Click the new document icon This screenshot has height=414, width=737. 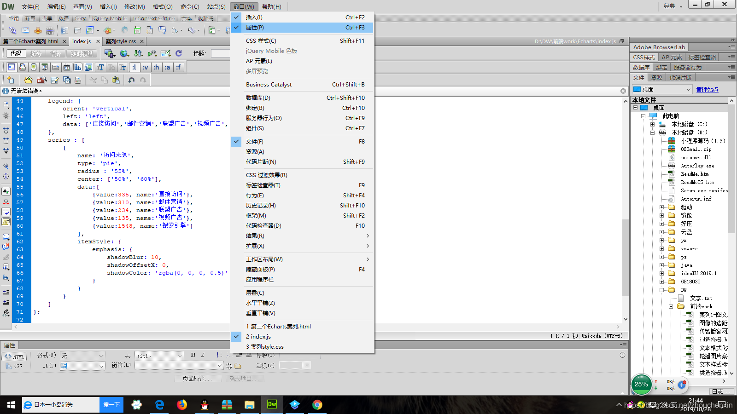(x=11, y=80)
